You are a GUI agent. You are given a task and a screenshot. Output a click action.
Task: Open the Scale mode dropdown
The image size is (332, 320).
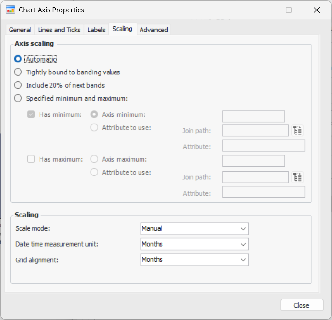[x=194, y=228]
